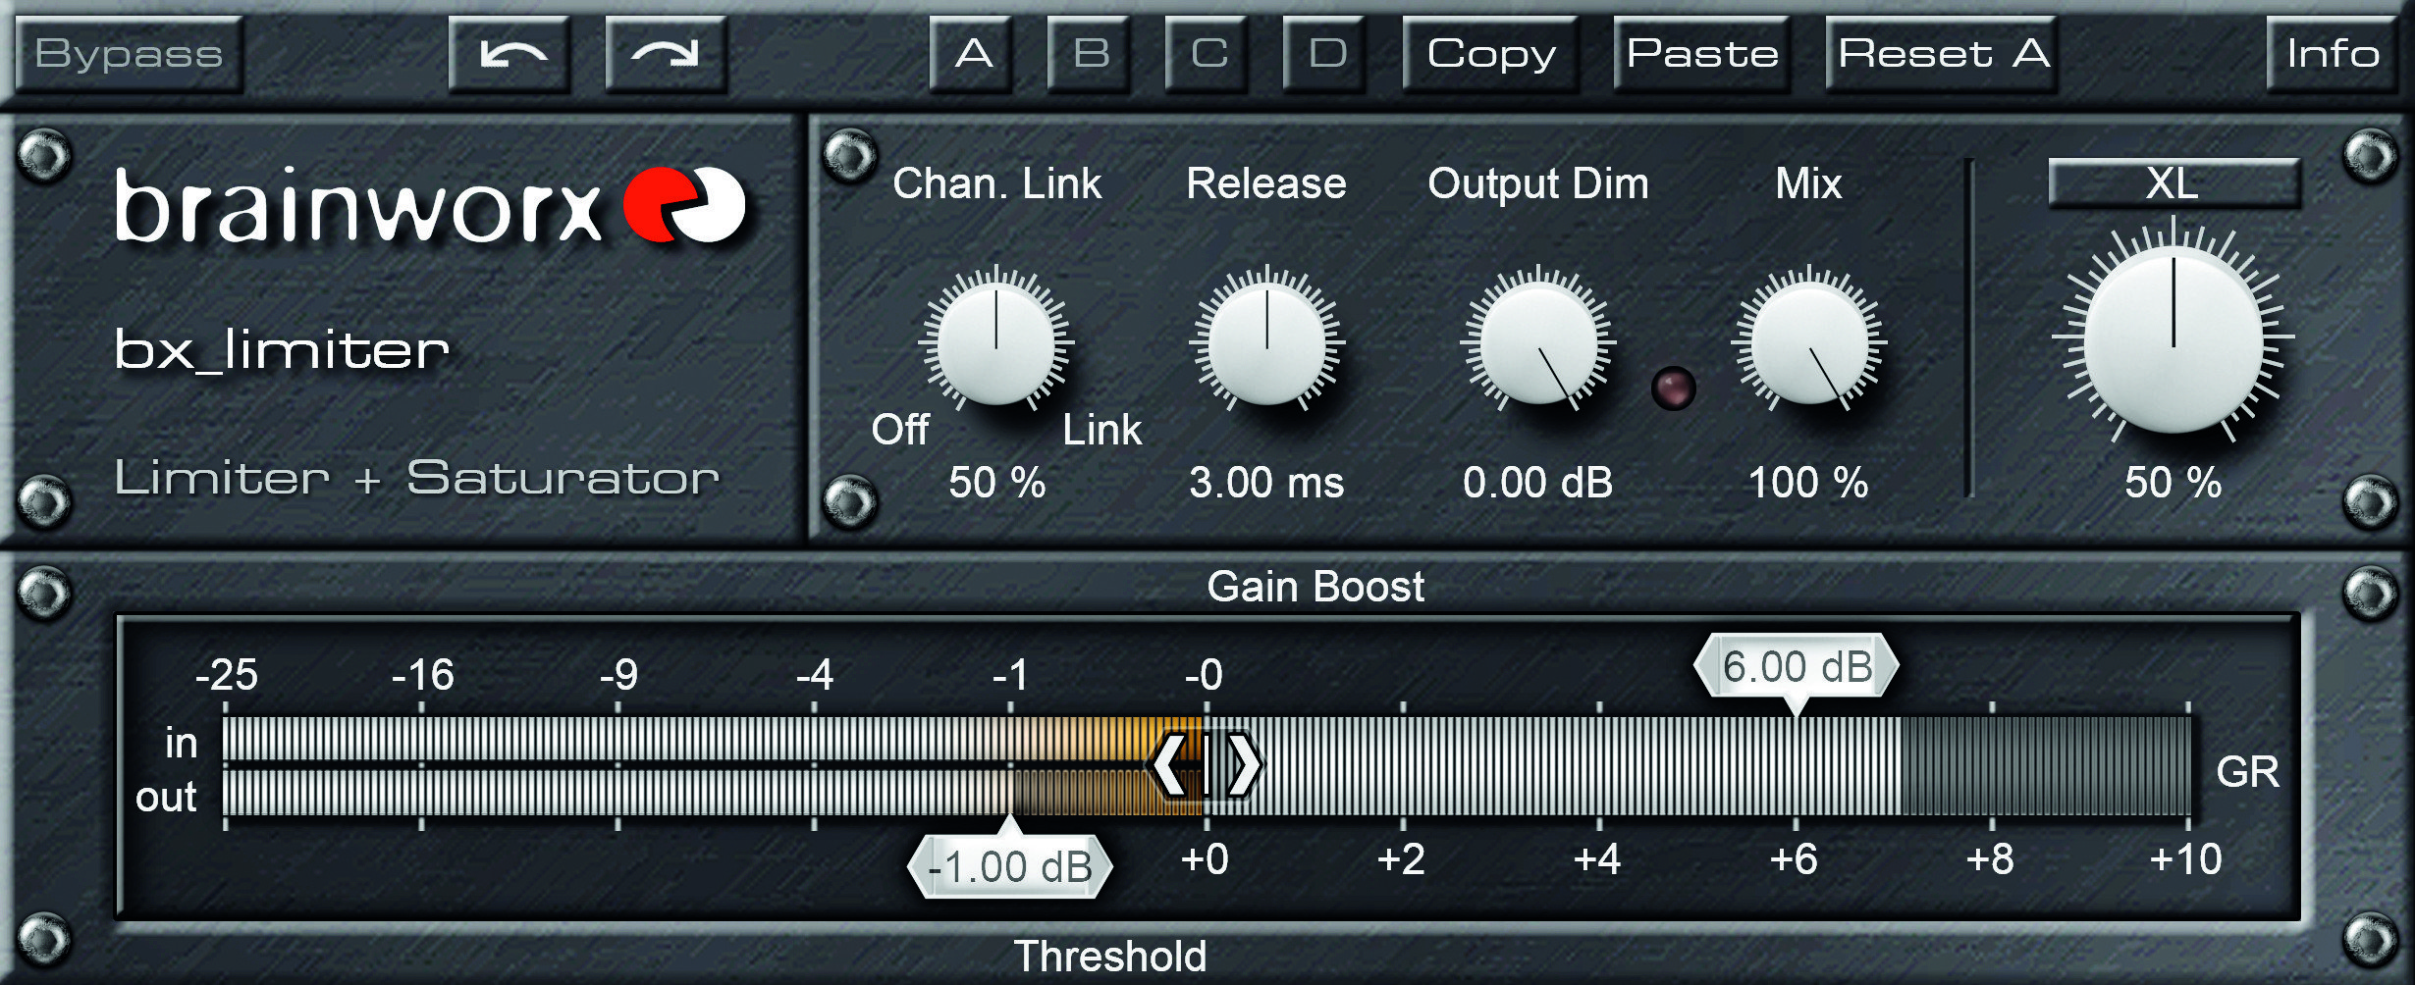2415x985 pixels.
Task: Click the 'in' meter label
Action: tap(182, 743)
